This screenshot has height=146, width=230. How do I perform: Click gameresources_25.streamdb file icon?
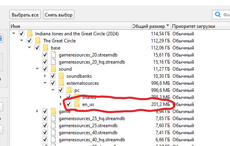pos(53,125)
